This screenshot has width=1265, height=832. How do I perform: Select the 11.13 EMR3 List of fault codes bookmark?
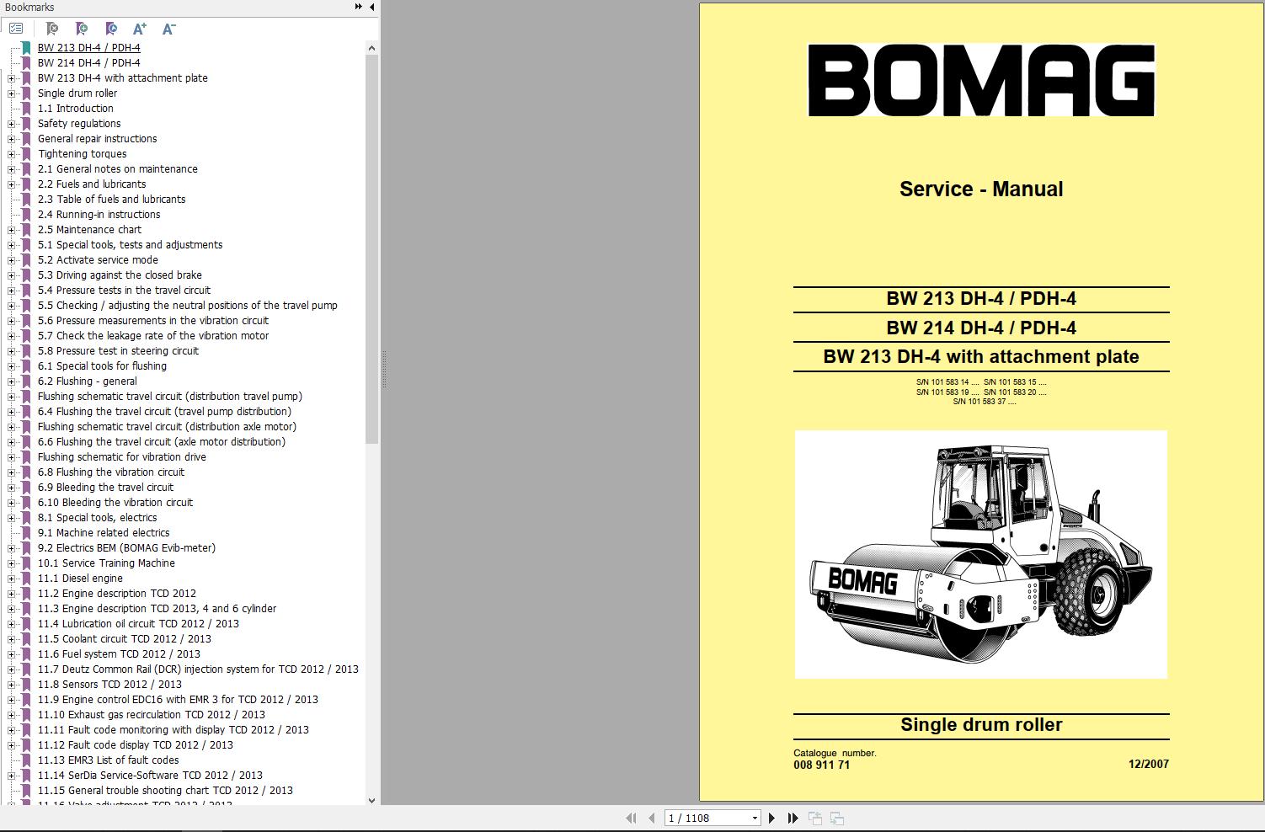pos(108,760)
